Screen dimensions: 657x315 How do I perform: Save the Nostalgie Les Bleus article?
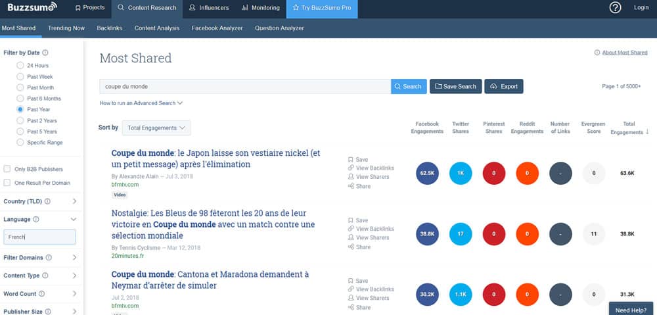(x=358, y=220)
